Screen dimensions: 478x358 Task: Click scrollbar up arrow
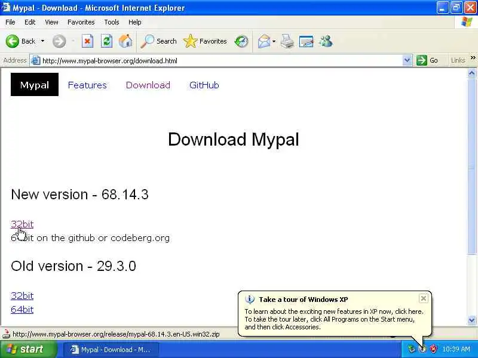point(471,73)
